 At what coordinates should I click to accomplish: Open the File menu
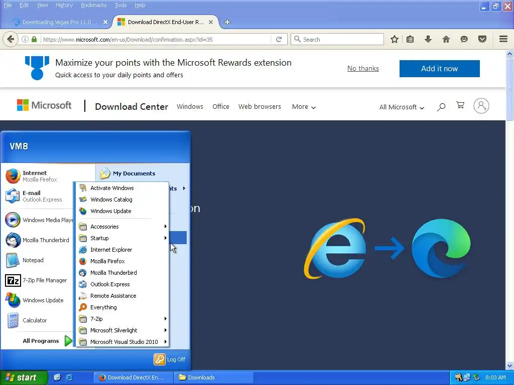click(x=8, y=5)
